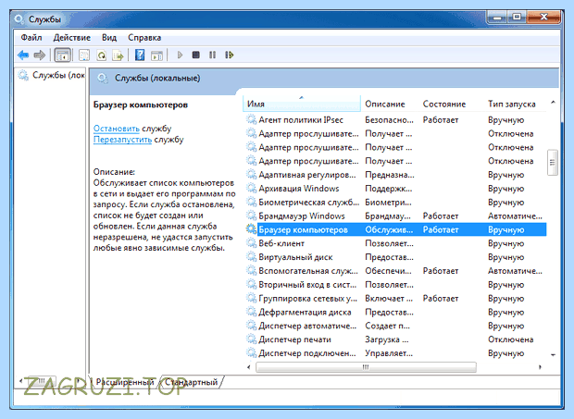This screenshot has height=419, width=574.
Task: Click Службы title bar icon
Action: (x=19, y=19)
